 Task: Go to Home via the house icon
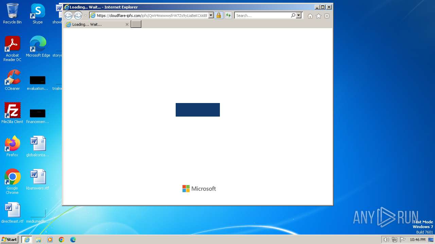(310, 16)
